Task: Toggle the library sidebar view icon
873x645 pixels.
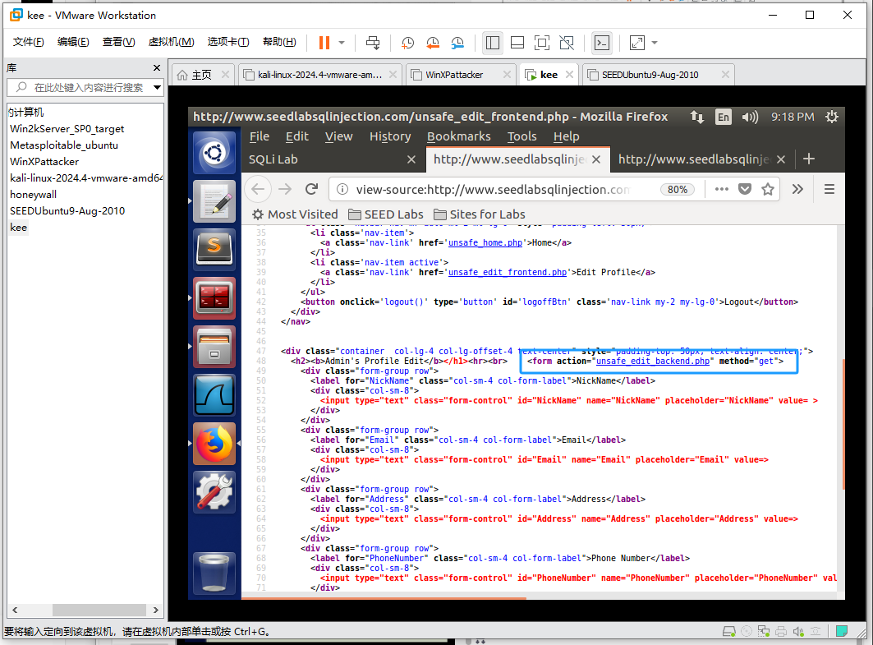Action: tap(493, 43)
